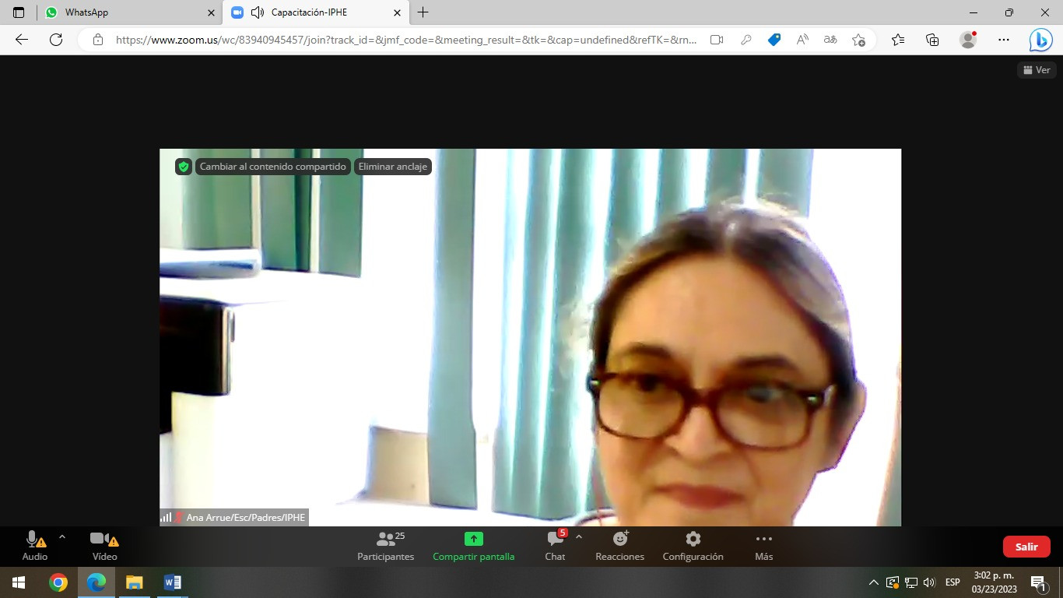Open the Participantes panel
The width and height of the screenshot is (1063, 598).
coord(386,546)
